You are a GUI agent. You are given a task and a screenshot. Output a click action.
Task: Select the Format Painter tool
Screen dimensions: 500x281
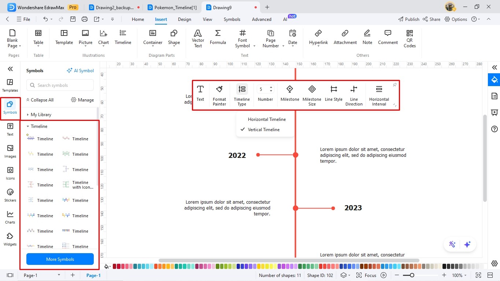pos(219,95)
